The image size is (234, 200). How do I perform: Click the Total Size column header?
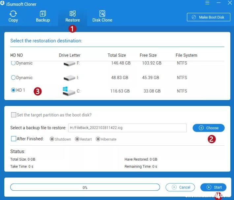coord(117,55)
